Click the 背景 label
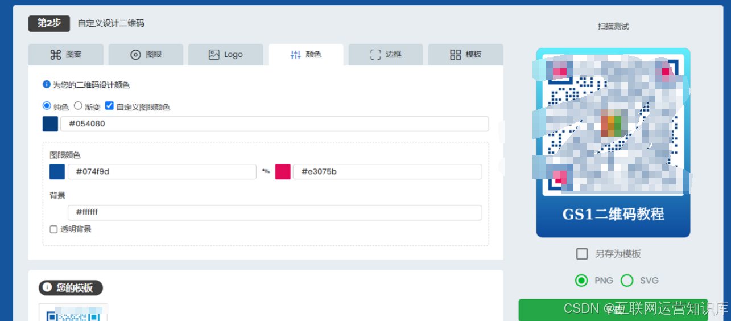The image size is (731, 321). (57, 195)
